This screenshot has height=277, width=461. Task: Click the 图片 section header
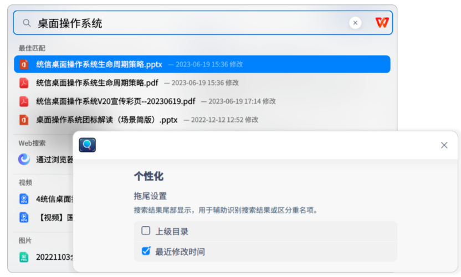(25, 240)
